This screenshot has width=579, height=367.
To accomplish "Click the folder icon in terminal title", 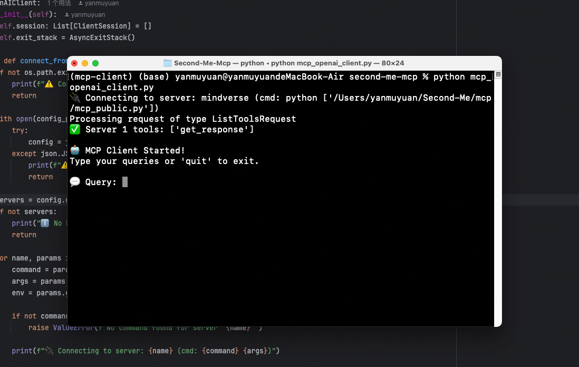I will click(x=168, y=63).
